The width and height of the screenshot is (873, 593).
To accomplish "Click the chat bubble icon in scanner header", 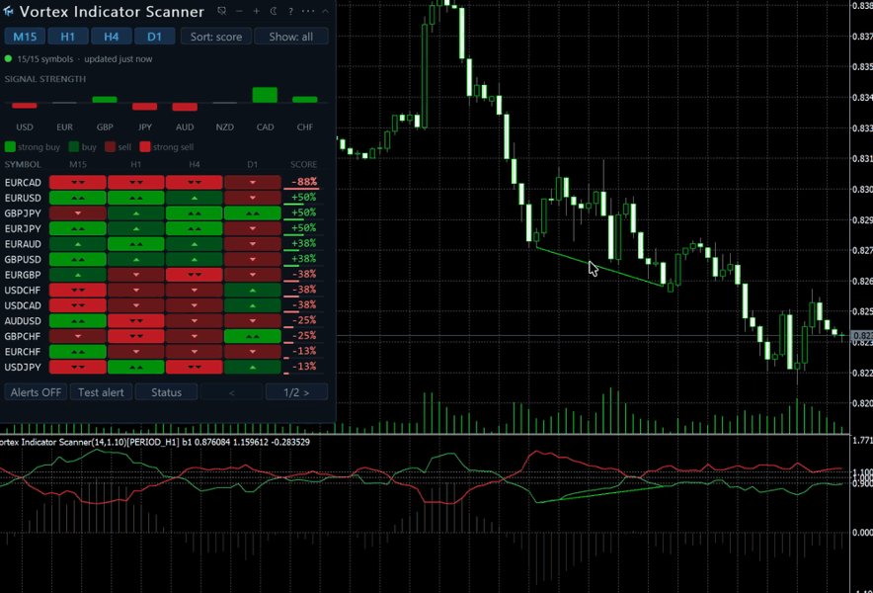I will 221,11.
